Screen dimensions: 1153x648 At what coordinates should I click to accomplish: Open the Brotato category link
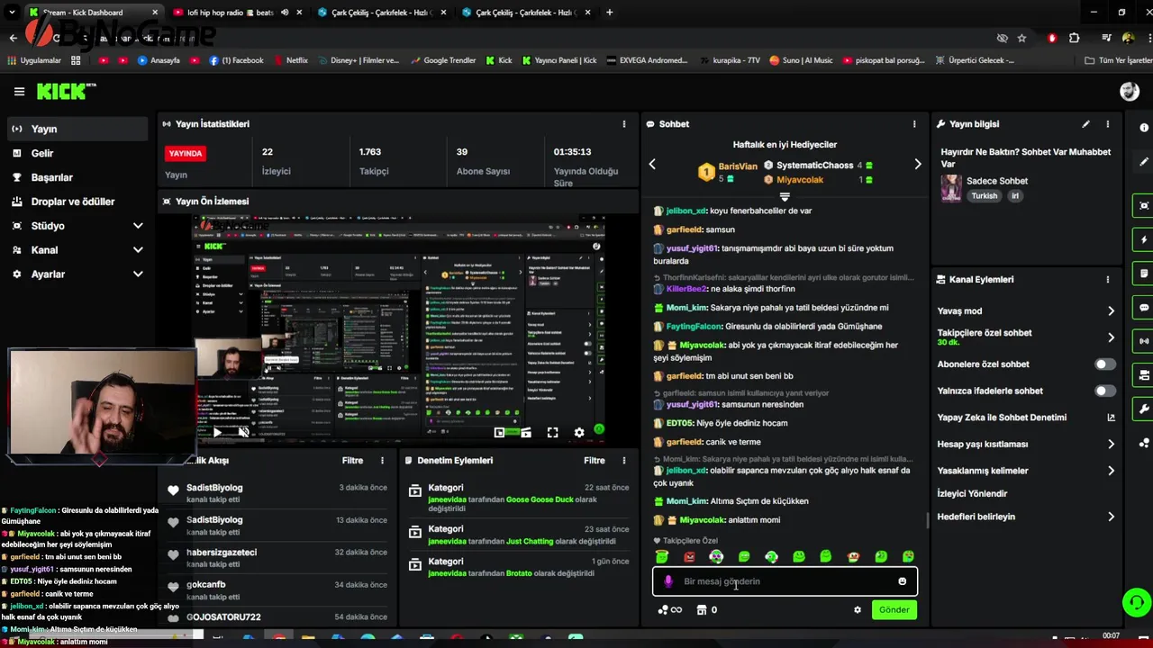click(519, 573)
